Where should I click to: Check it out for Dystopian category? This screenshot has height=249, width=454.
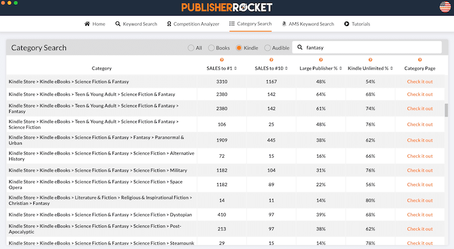[419, 215]
